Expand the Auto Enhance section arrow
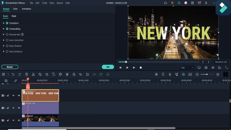Viewport: 231px width, 130px height. point(4,51)
